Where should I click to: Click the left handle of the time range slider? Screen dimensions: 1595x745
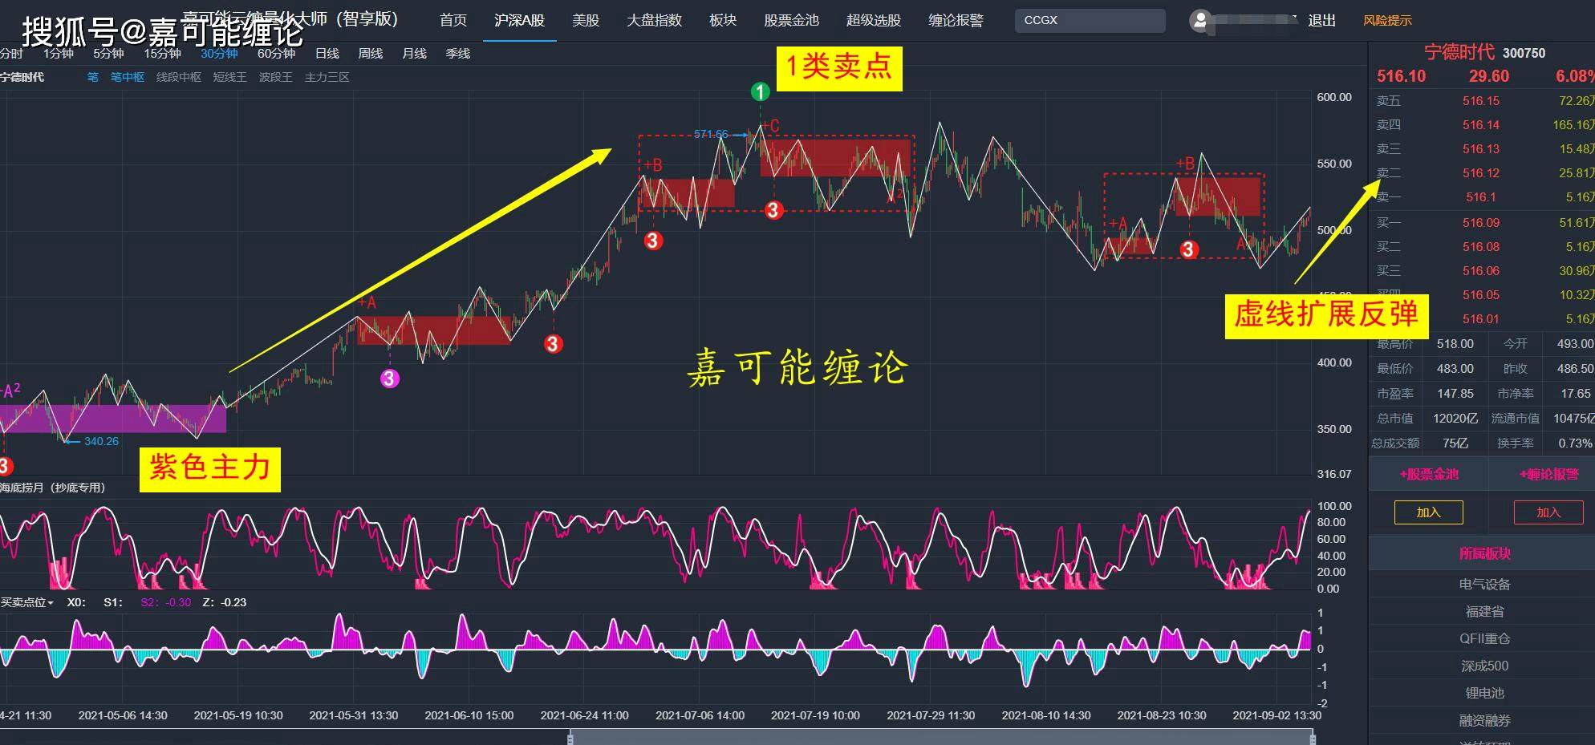tap(570, 738)
